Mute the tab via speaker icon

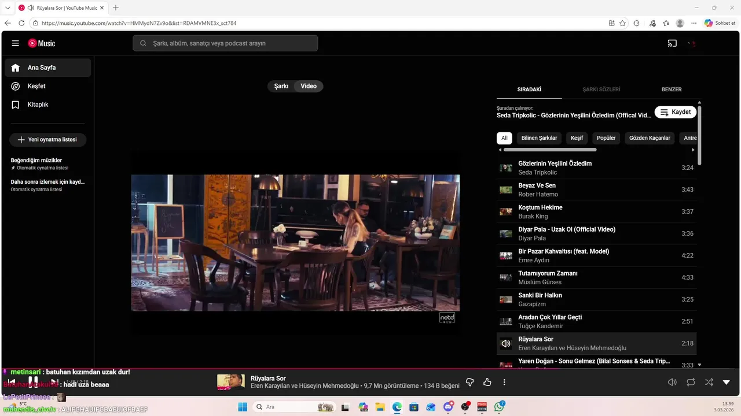click(x=30, y=8)
